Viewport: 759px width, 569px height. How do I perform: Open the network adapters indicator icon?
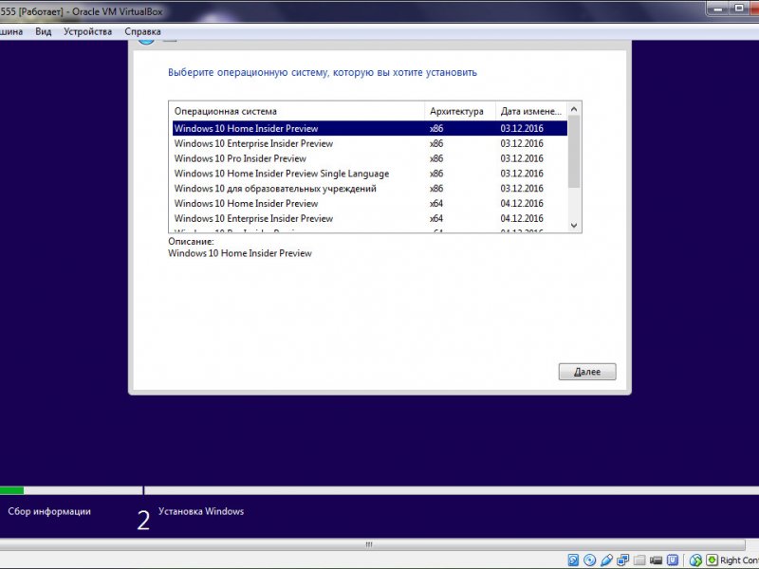[622, 560]
